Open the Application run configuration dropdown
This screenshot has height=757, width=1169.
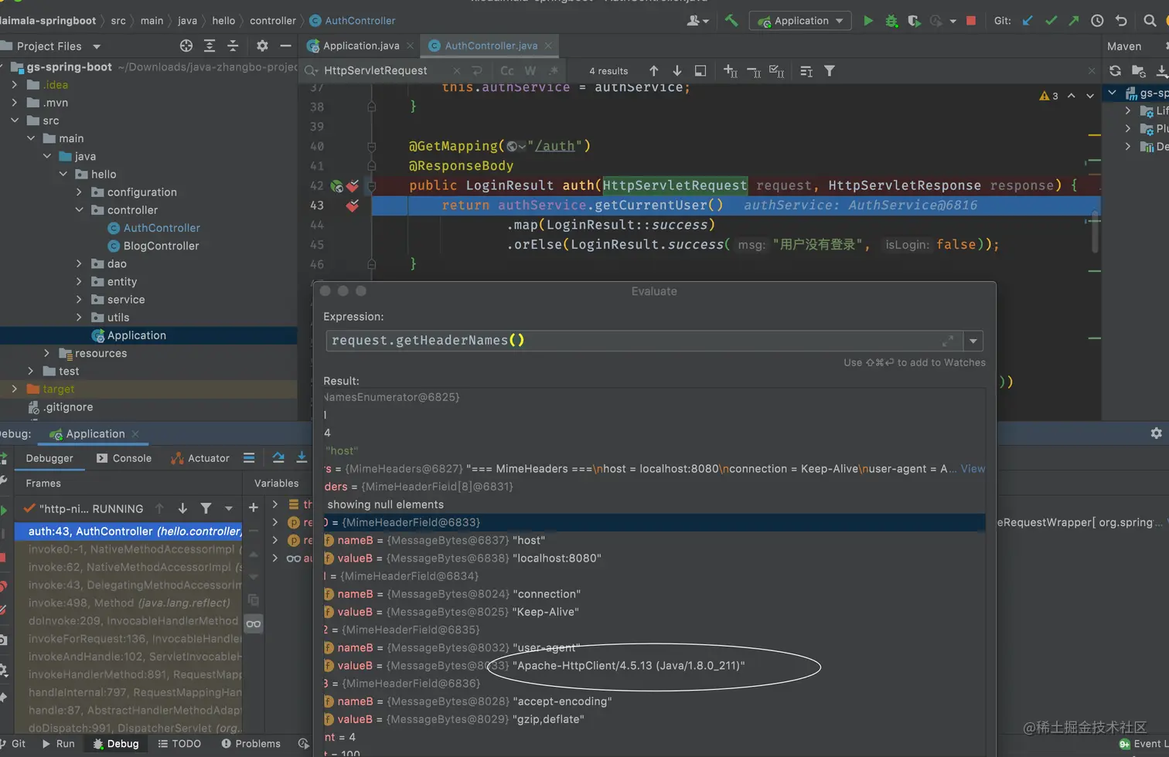click(801, 21)
